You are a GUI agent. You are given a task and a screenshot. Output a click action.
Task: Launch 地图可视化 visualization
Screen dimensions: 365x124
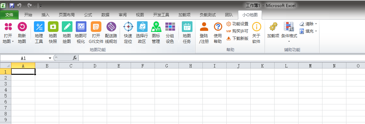click(81, 33)
